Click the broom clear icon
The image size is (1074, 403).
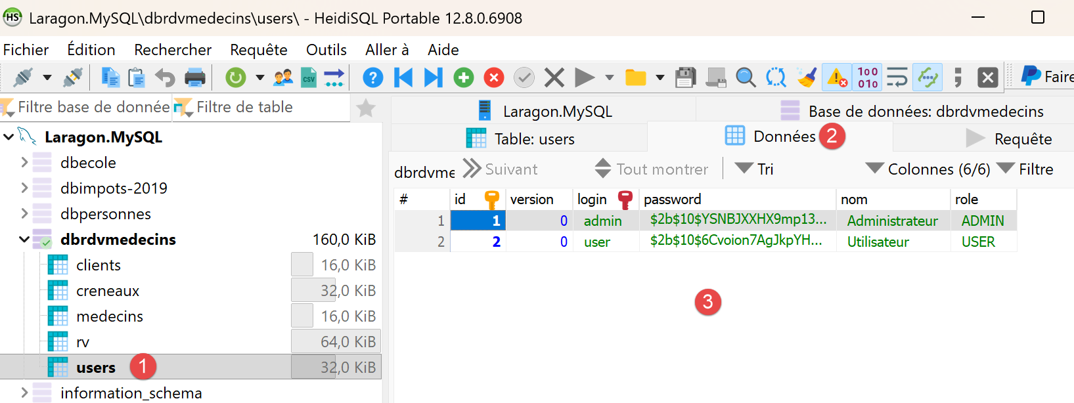pyautogui.click(x=807, y=77)
